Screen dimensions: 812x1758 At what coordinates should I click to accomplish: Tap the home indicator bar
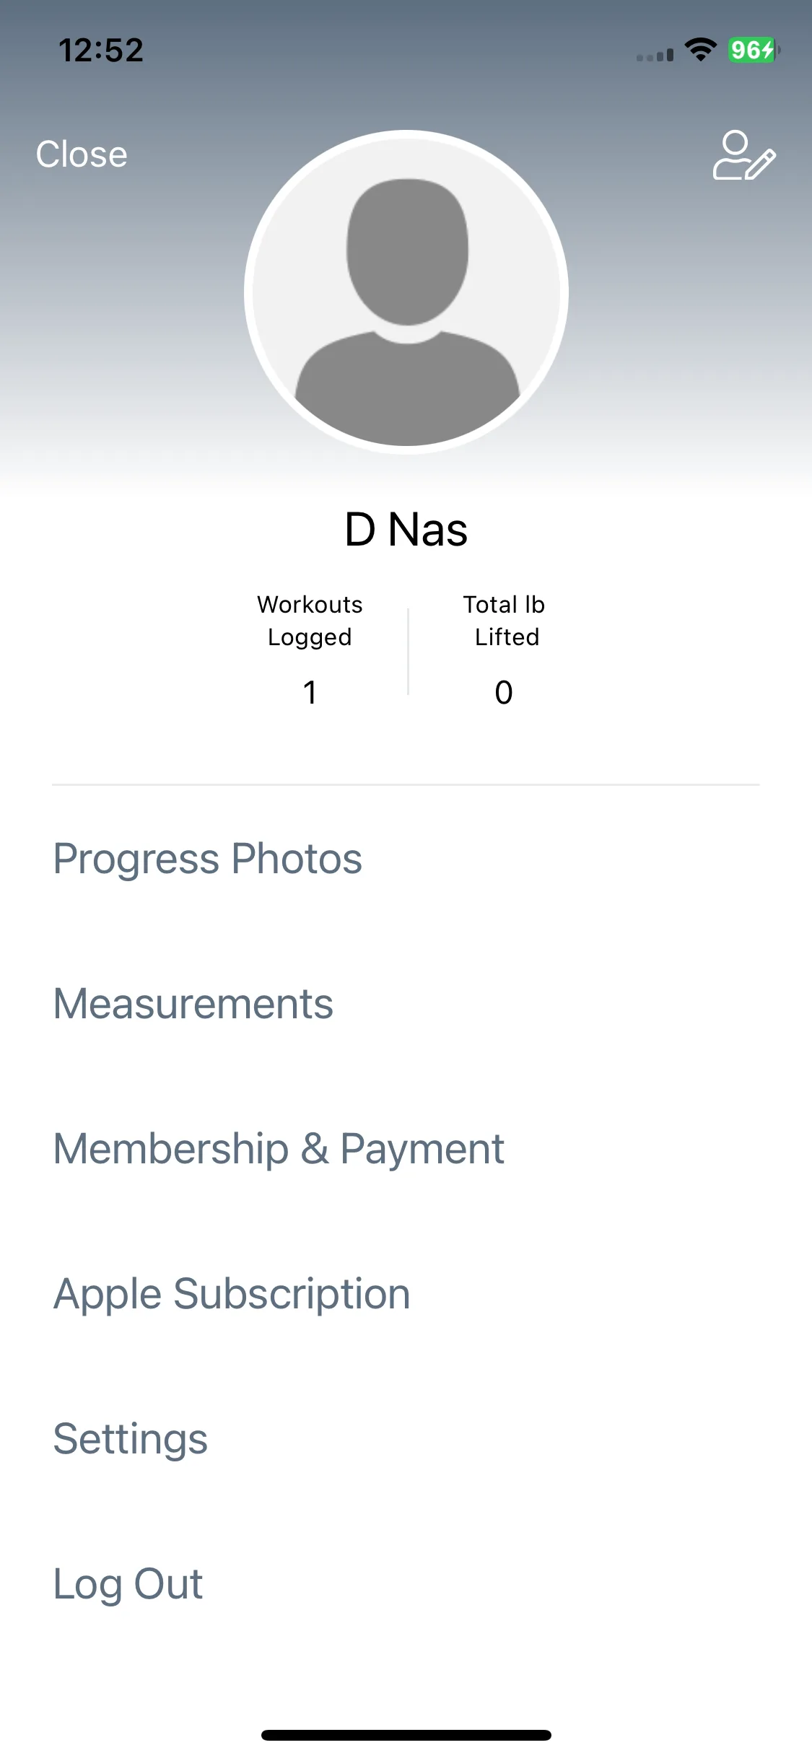click(x=406, y=1735)
